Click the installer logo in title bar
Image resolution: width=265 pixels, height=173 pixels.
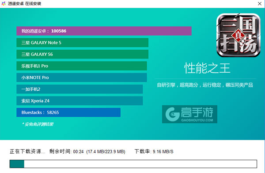pyautogui.click(x=4, y=4)
